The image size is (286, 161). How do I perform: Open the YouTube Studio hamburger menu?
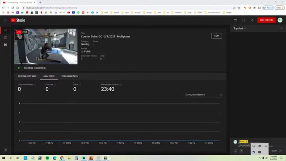coord(5,20)
